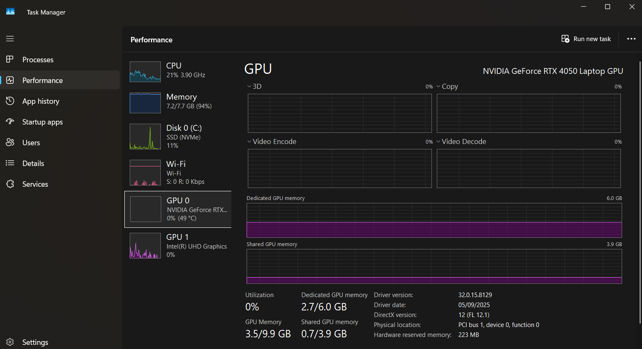Select the Memory usage thumbnail graph
This screenshot has height=349, width=642.
coord(145,103)
